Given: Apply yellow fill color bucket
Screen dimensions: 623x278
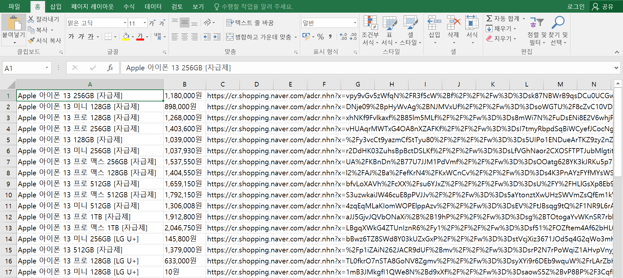Looking at the screenshot, I should pyautogui.click(x=126, y=37).
